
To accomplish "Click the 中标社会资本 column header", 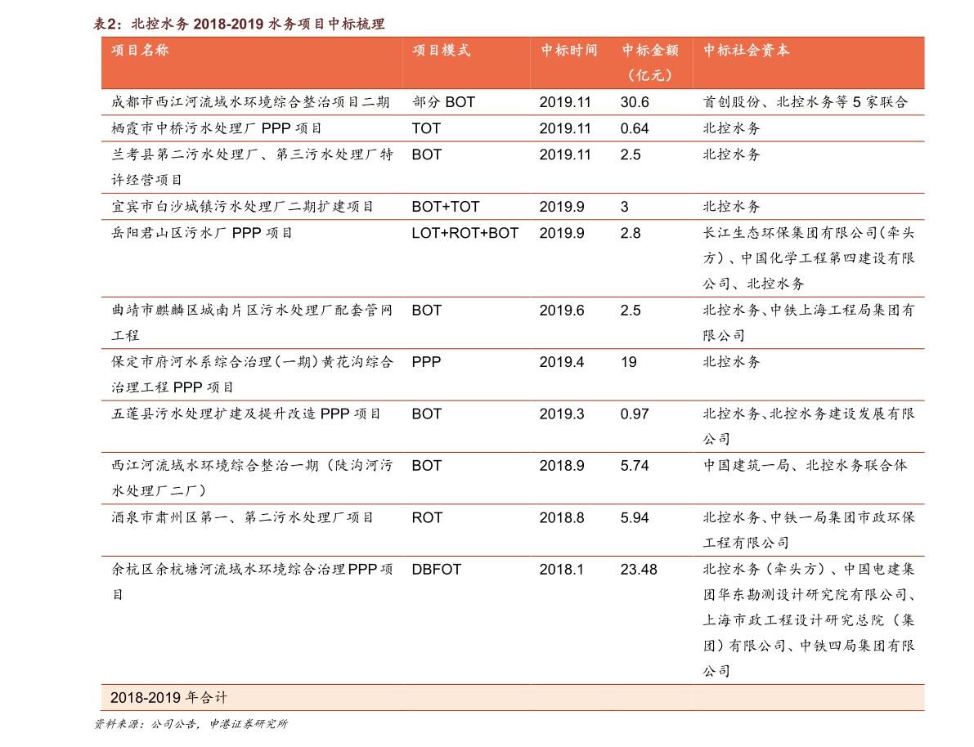I will 746,51.
